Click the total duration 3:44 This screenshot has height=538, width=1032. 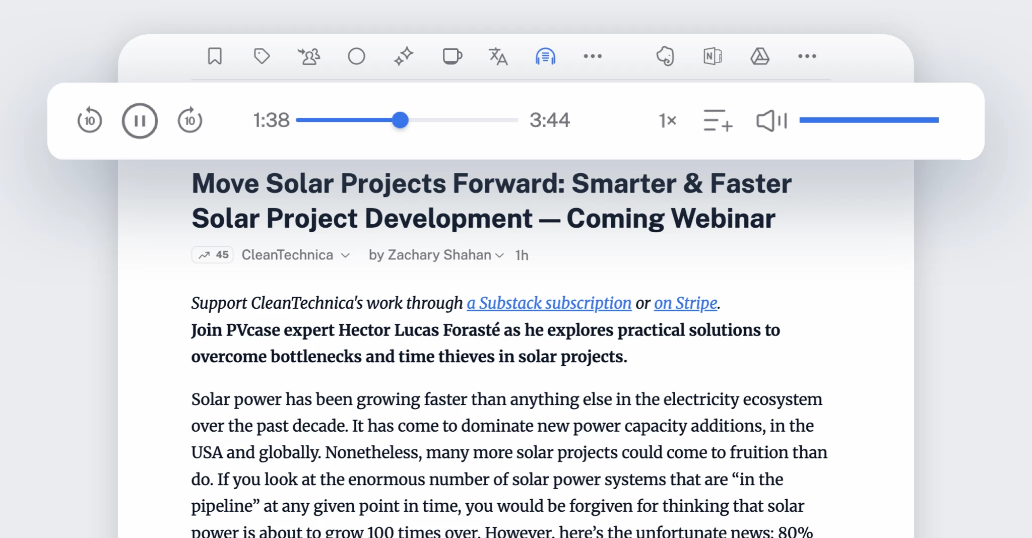click(x=549, y=120)
